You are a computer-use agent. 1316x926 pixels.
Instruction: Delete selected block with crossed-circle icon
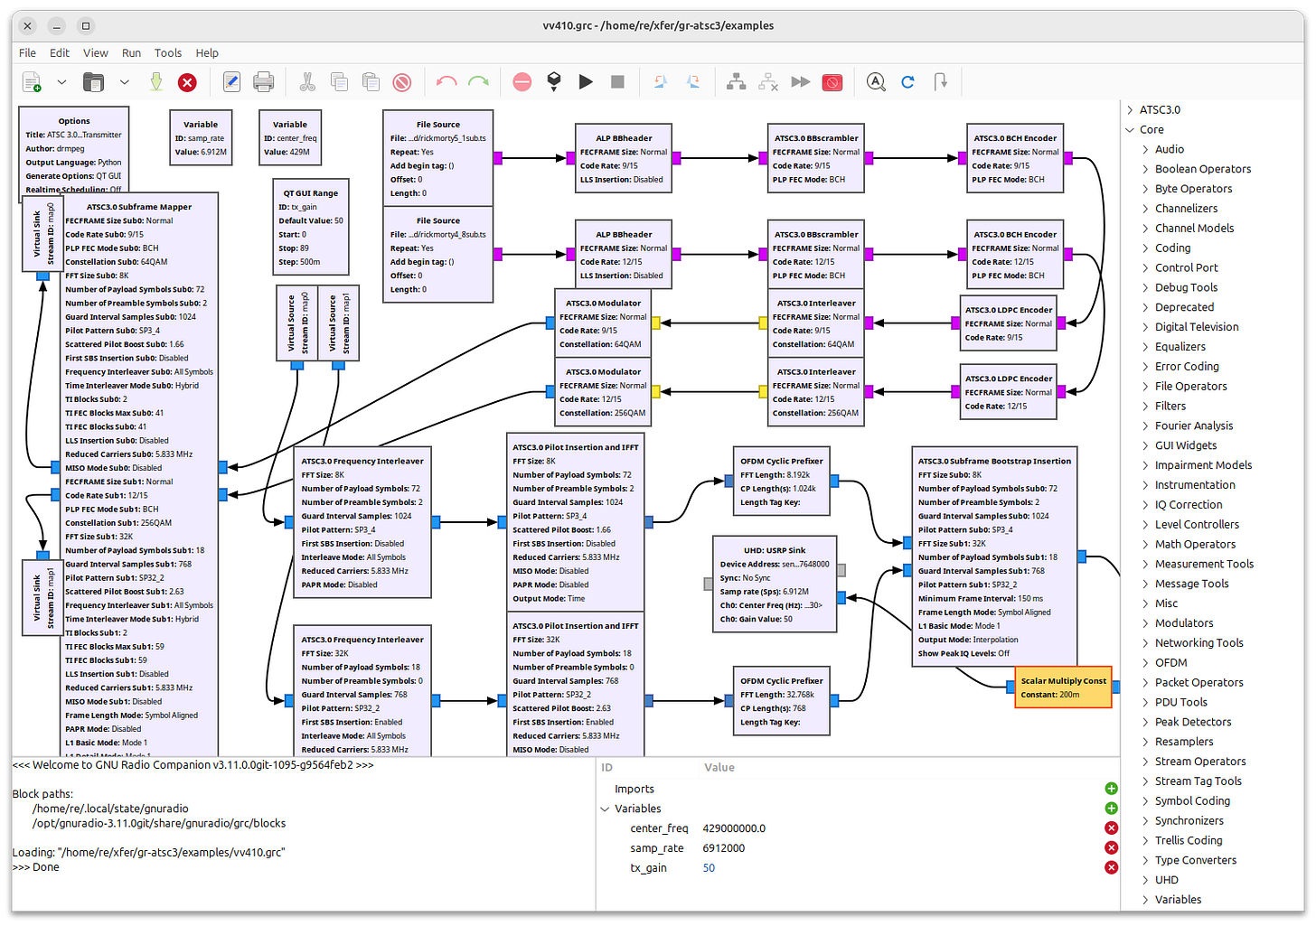click(402, 82)
